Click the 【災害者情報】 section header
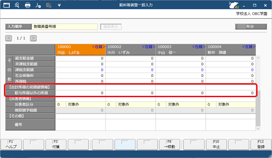Image resolution: width=272 pixels, height=158 pixels. click(30, 99)
